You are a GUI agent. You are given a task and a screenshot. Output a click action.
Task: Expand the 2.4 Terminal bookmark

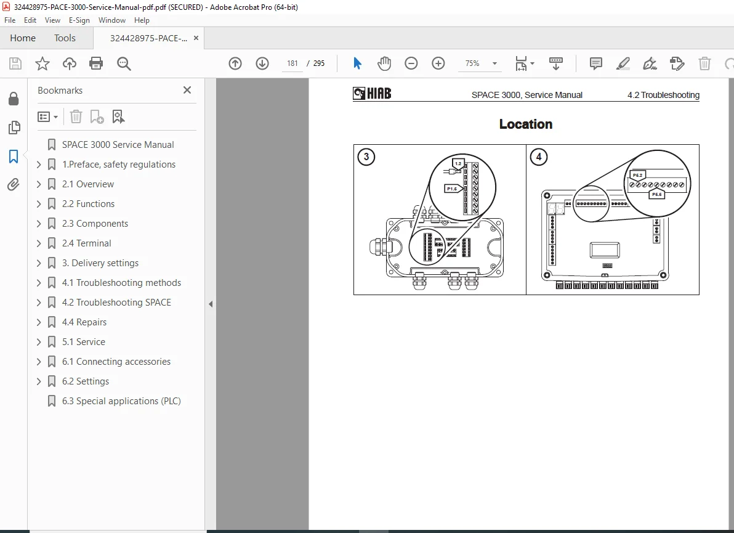click(39, 243)
